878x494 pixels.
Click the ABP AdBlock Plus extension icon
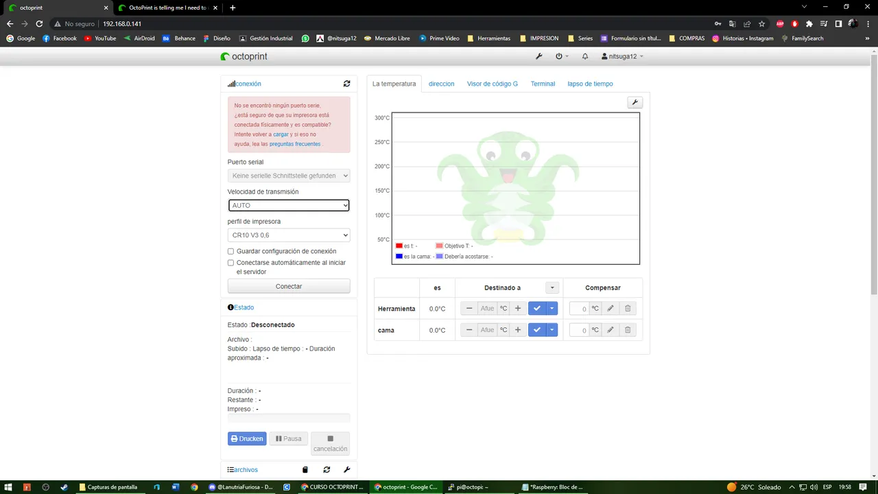(780, 23)
